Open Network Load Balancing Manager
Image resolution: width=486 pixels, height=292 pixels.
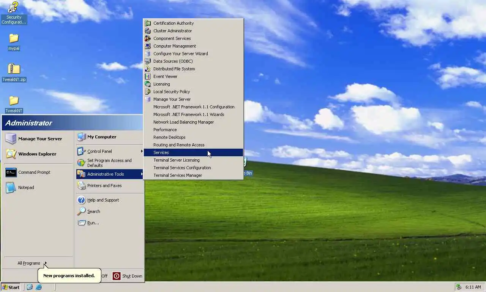[193, 122]
